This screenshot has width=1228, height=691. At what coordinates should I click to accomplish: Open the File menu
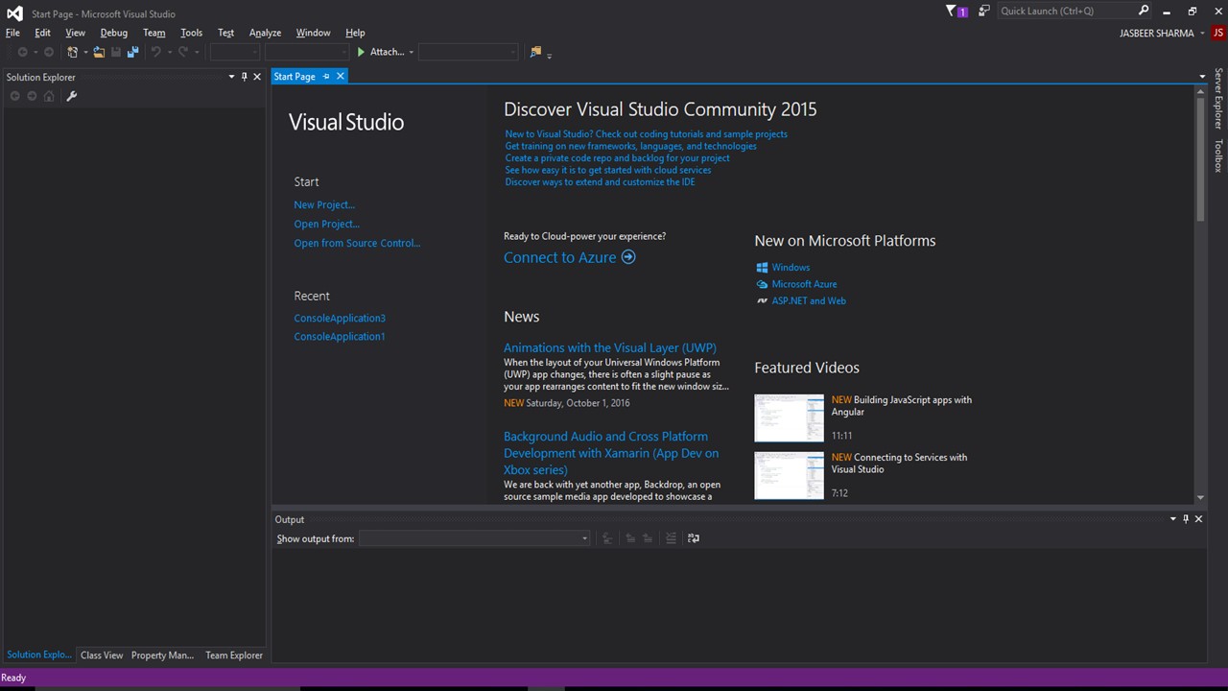[12, 33]
